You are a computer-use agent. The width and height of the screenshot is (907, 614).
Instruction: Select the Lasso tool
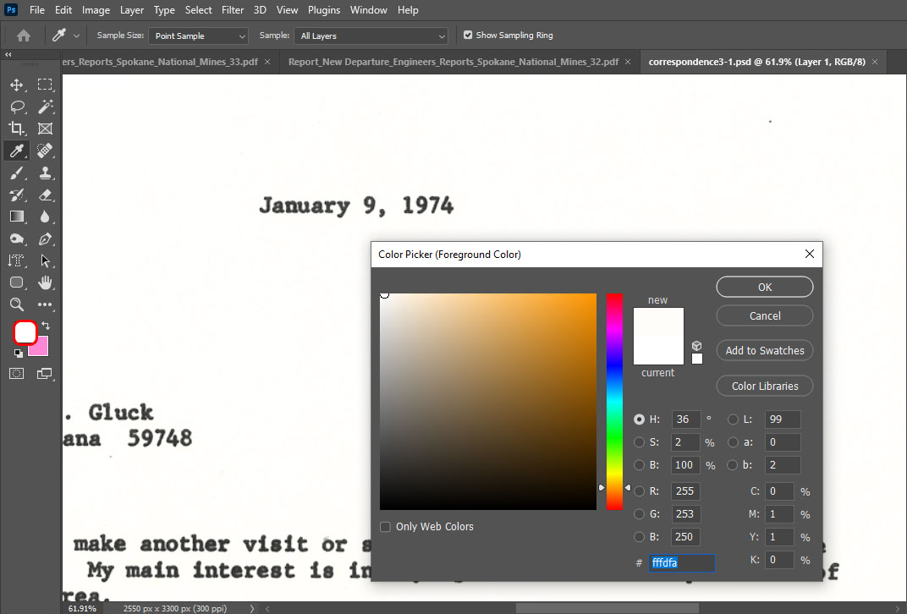(x=16, y=107)
